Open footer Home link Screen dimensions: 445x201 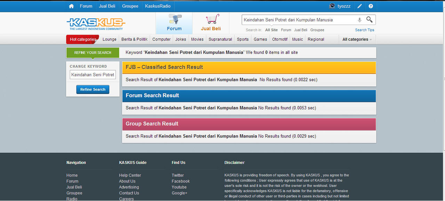(x=72, y=175)
